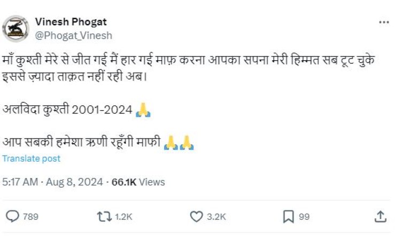The width and height of the screenshot is (401, 243).
Task: Open the three-dot more options menu
Action: coord(384,22)
